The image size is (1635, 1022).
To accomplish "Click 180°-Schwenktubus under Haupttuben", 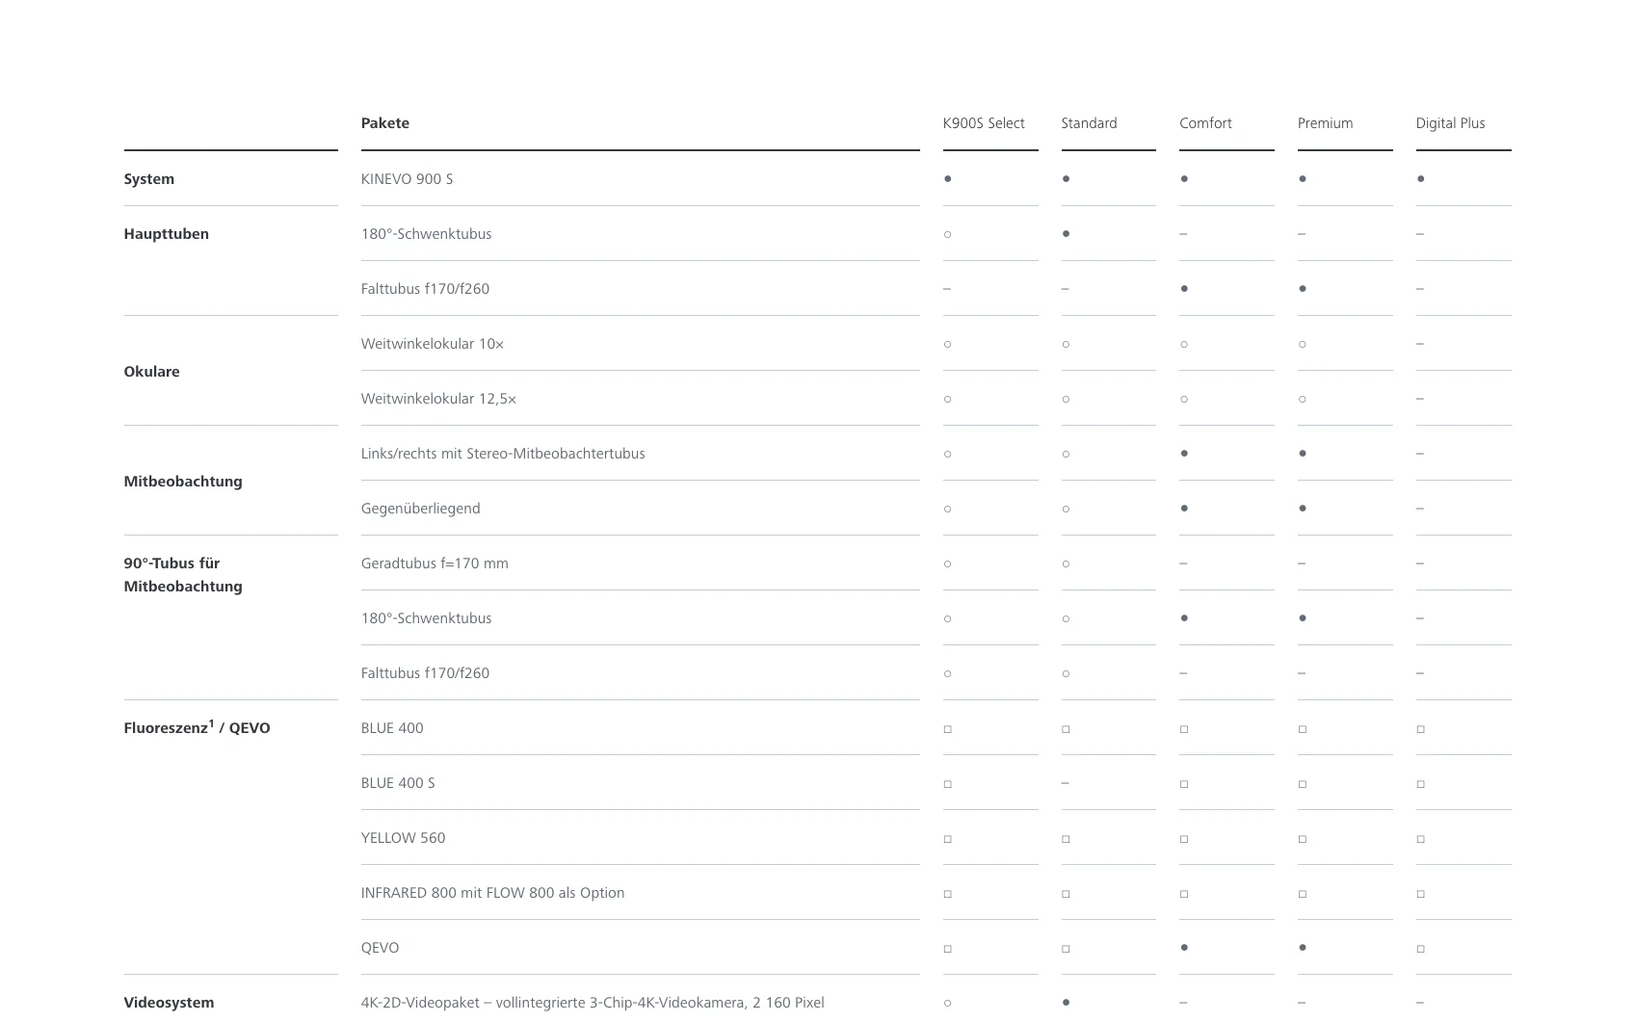I will click(426, 234).
